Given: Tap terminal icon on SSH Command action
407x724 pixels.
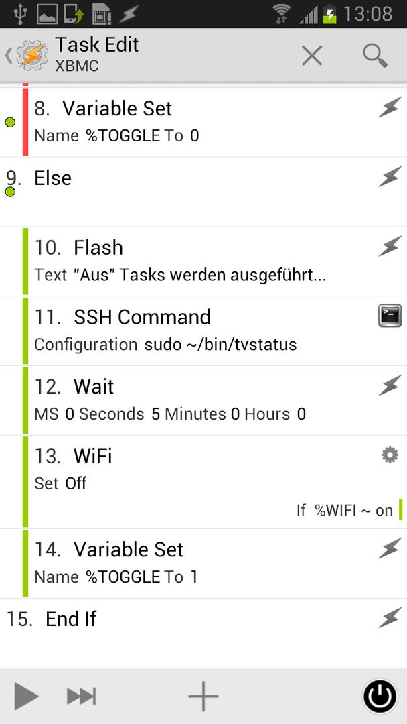Looking at the screenshot, I should (x=390, y=316).
